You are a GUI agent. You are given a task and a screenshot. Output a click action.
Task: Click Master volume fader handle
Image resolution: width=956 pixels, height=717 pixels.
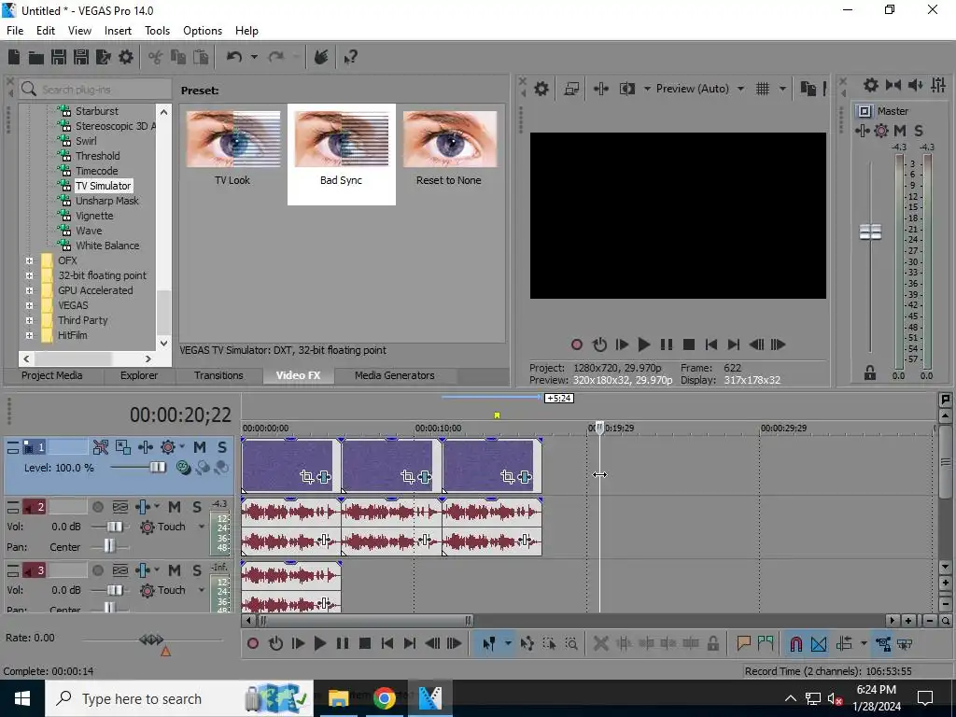point(871,232)
